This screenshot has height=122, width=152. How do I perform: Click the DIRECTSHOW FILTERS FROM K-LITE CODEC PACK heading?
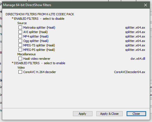[40, 14]
